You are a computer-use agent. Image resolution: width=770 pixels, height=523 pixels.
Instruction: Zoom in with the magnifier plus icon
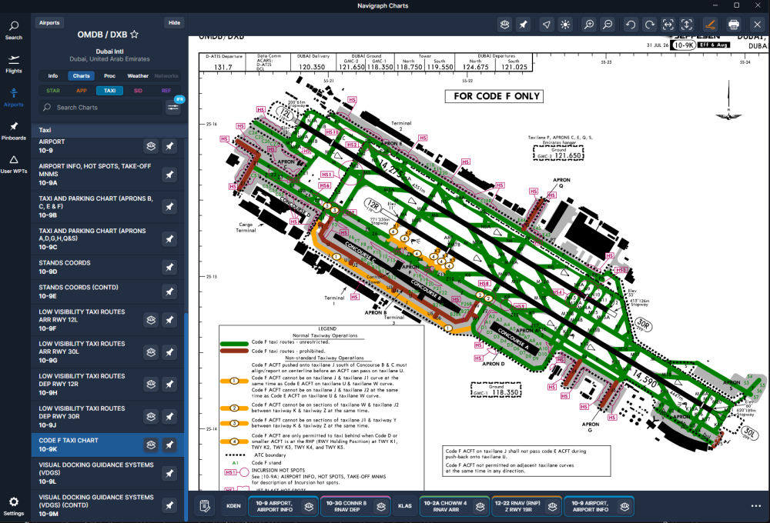click(588, 25)
